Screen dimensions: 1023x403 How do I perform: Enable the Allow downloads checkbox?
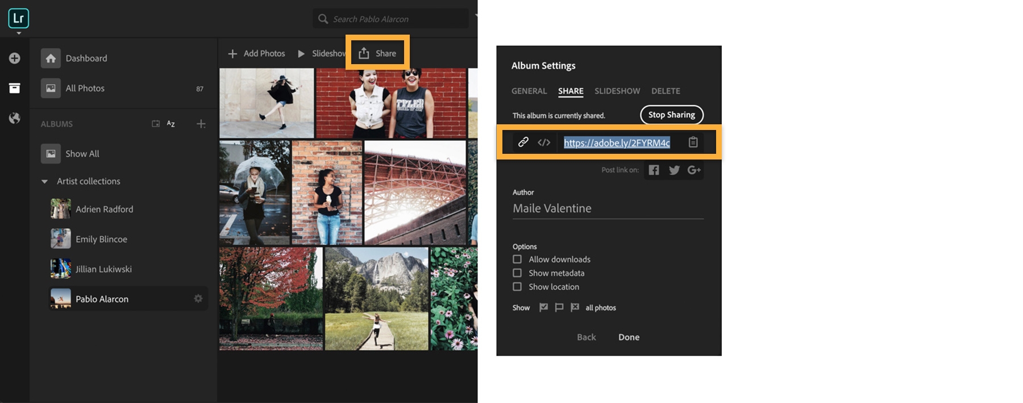pos(517,259)
